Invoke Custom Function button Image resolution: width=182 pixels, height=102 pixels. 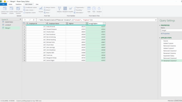pyautogui.click(x=18, y=10)
